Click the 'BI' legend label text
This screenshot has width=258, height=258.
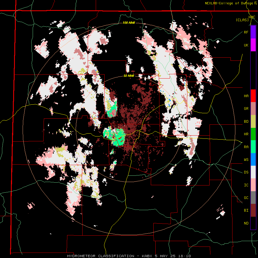click(x=246, y=210)
